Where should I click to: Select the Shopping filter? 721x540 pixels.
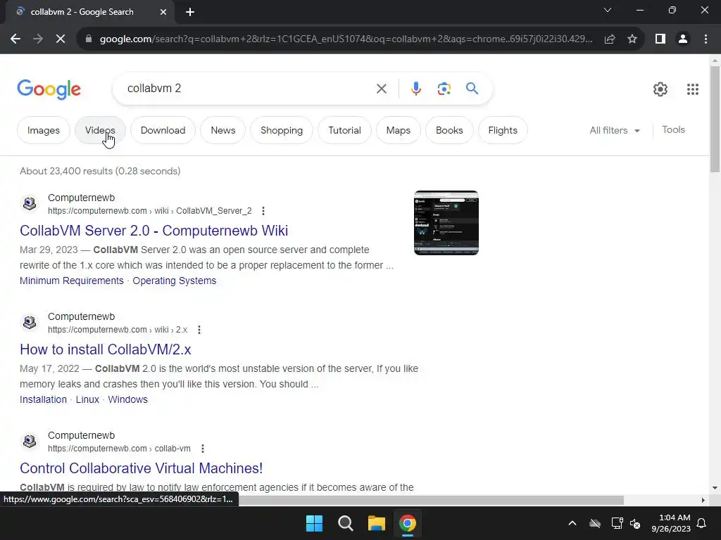coord(282,130)
